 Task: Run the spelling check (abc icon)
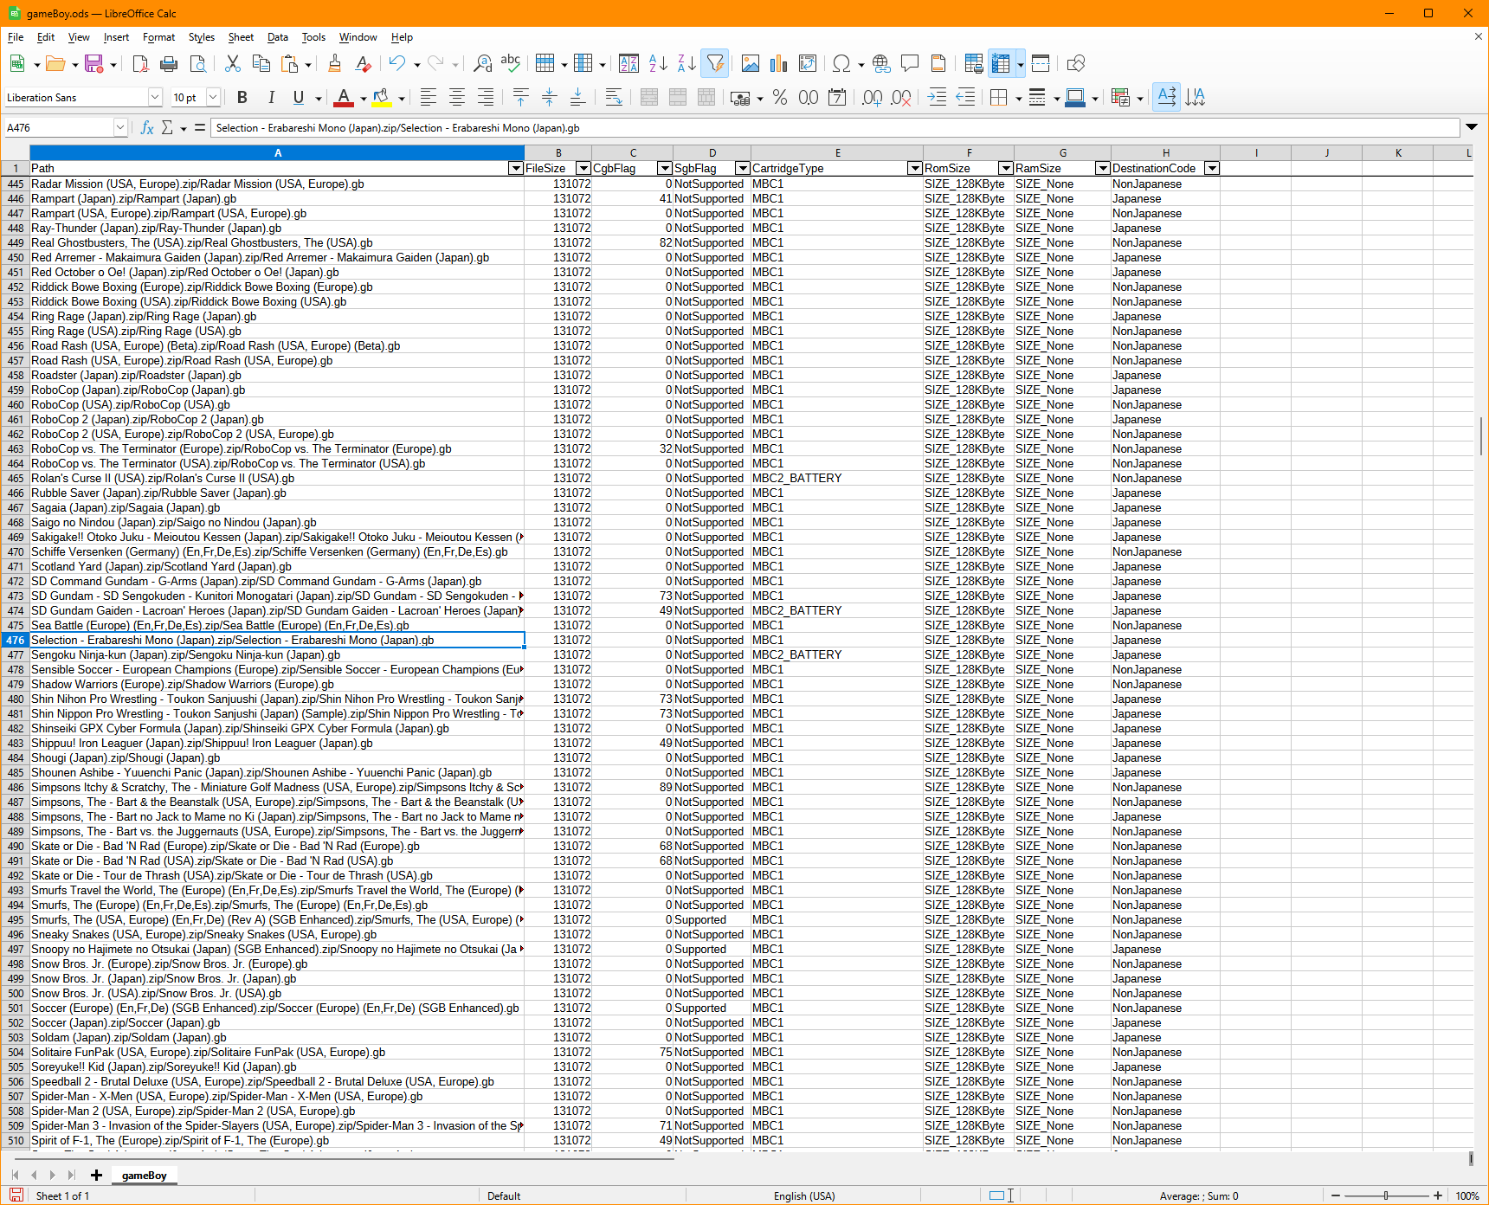click(511, 63)
